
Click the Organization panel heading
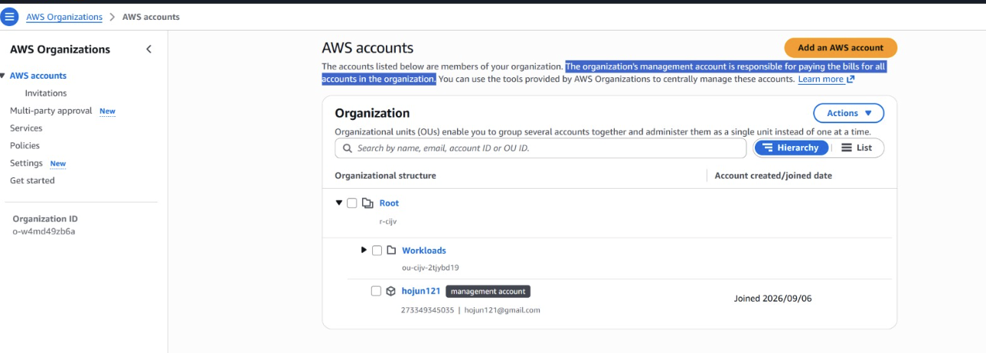point(372,113)
